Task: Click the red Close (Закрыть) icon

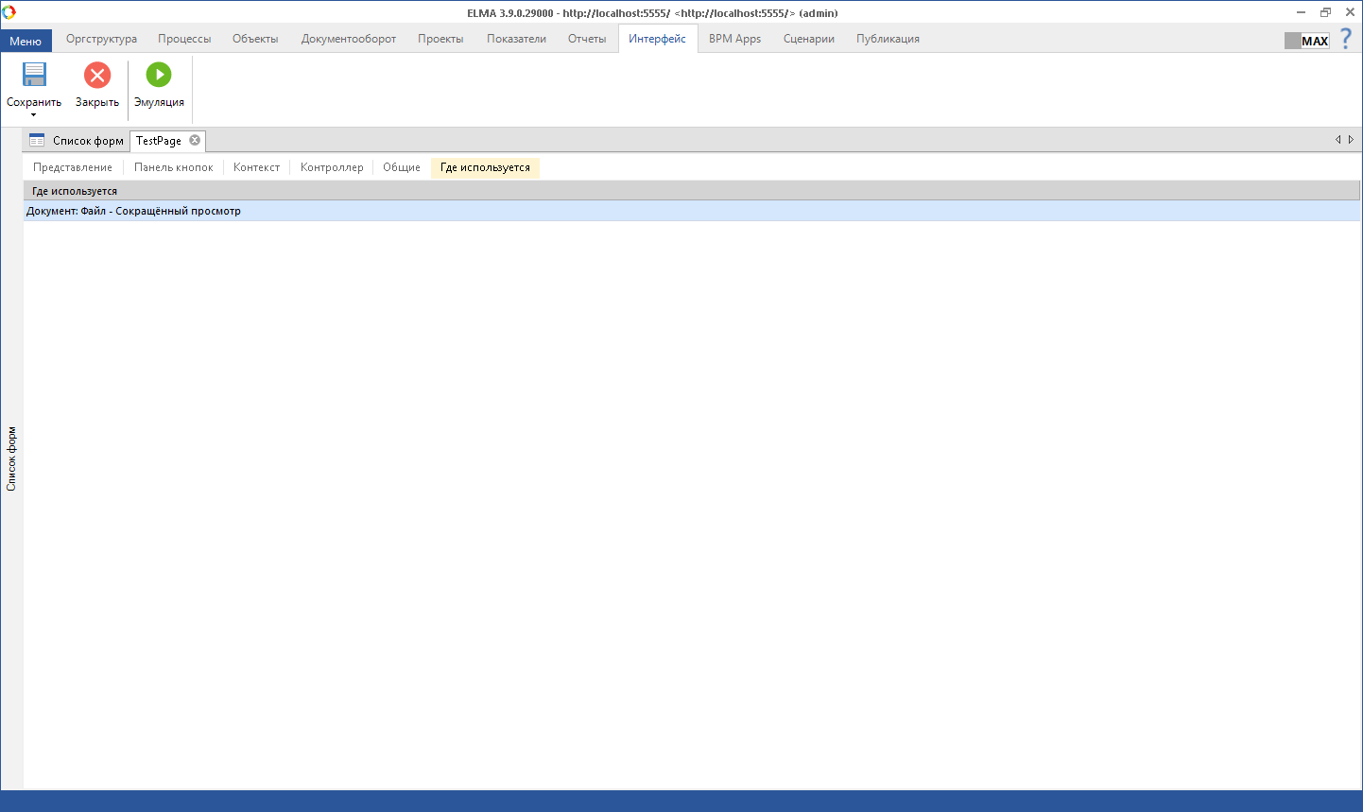Action: 97,76
